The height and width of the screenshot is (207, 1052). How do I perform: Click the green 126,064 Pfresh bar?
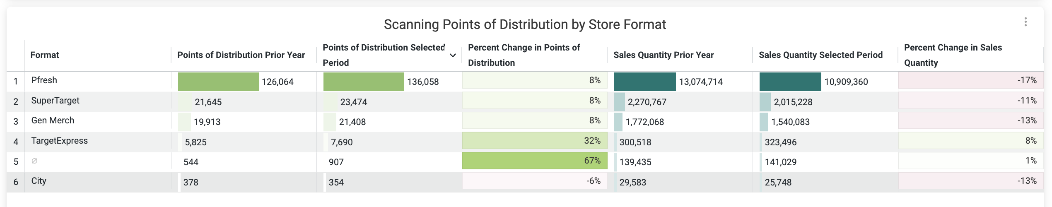pyautogui.click(x=218, y=82)
